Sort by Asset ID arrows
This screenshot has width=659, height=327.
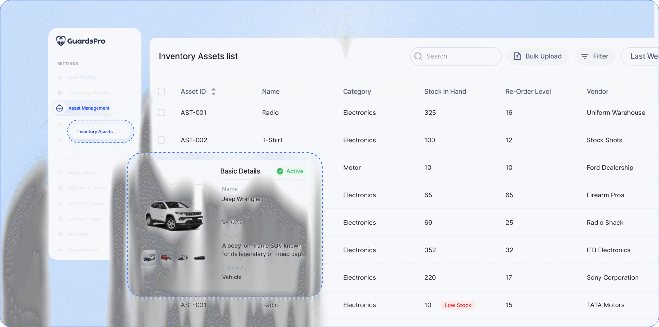coord(213,92)
